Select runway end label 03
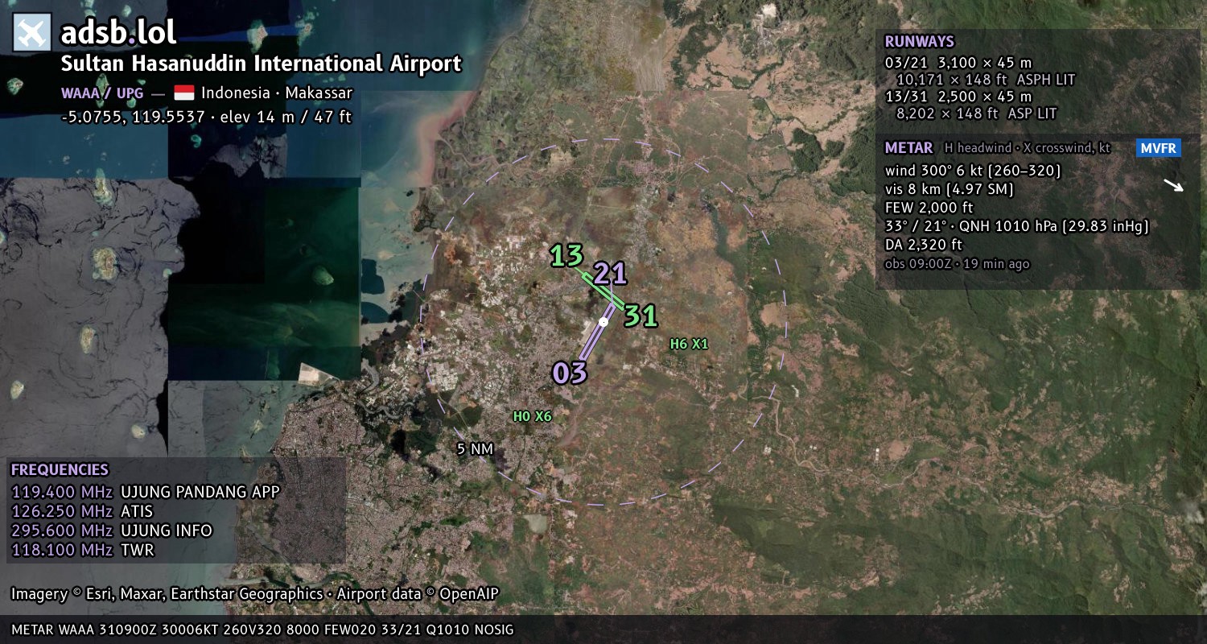Viewport: 1207px width, 644px height. click(570, 373)
